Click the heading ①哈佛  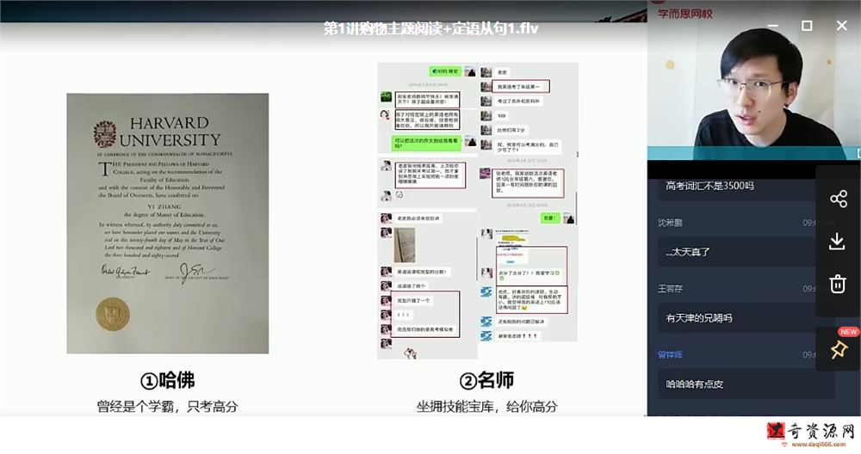click(168, 380)
